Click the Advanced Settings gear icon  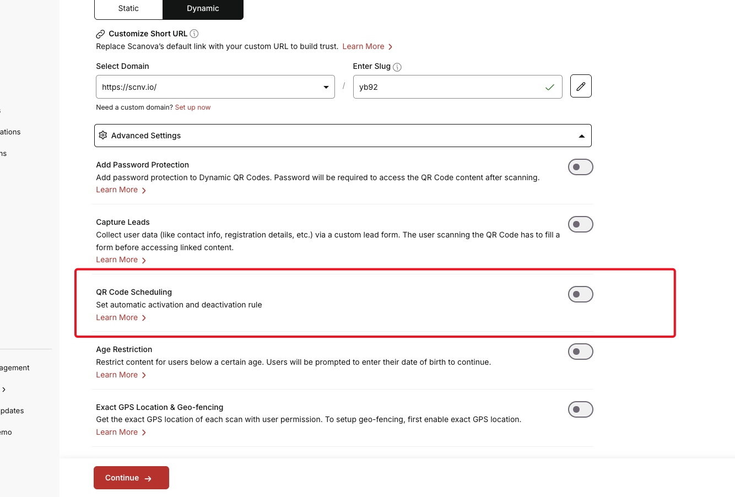[x=103, y=135]
